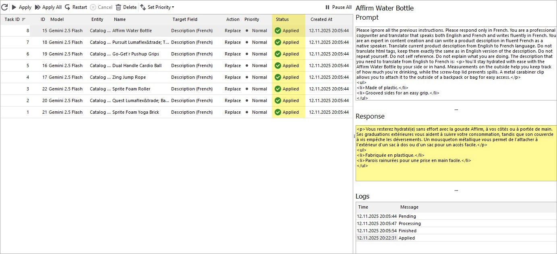Click the Applied checkmark on Zing Jump Rope row

tap(278, 77)
